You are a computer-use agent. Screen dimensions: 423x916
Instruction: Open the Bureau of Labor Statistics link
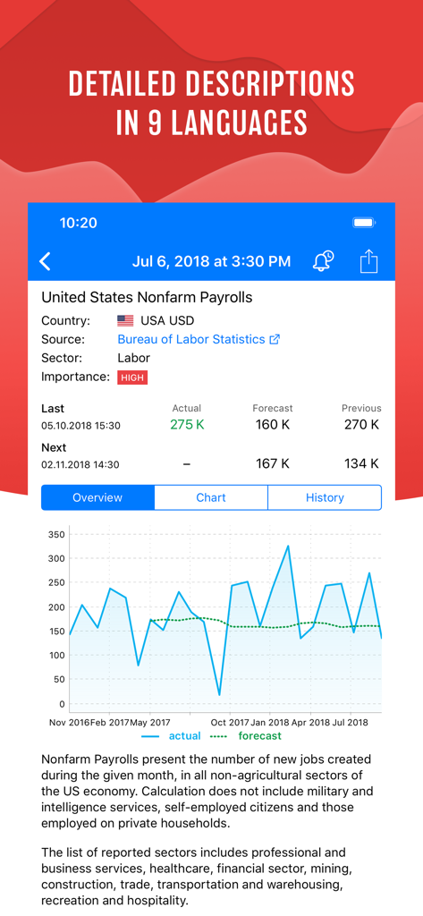[191, 339]
